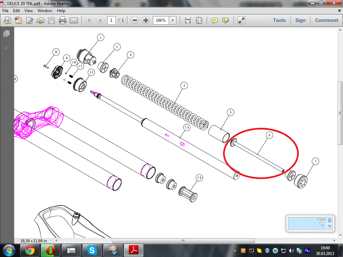Toggle fit to window width scrolling
343x257 pixels.
(x=188, y=20)
